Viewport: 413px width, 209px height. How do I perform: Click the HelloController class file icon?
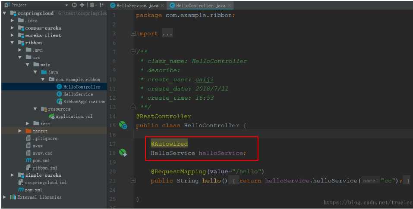[x=59, y=86]
